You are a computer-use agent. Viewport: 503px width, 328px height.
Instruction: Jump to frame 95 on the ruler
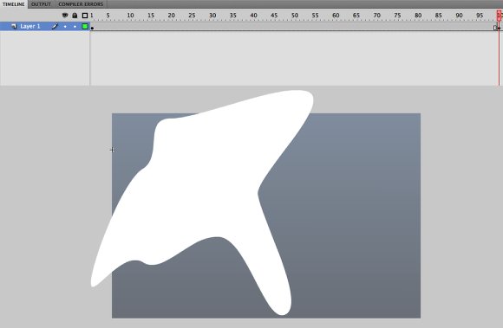pyautogui.click(x=480, y=16)
